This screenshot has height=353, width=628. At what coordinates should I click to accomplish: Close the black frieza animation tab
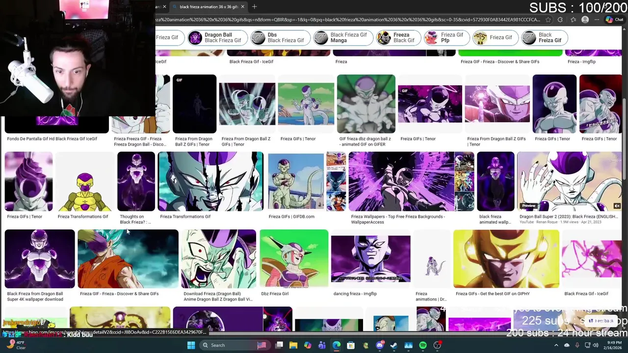click(x=242, y=7)
